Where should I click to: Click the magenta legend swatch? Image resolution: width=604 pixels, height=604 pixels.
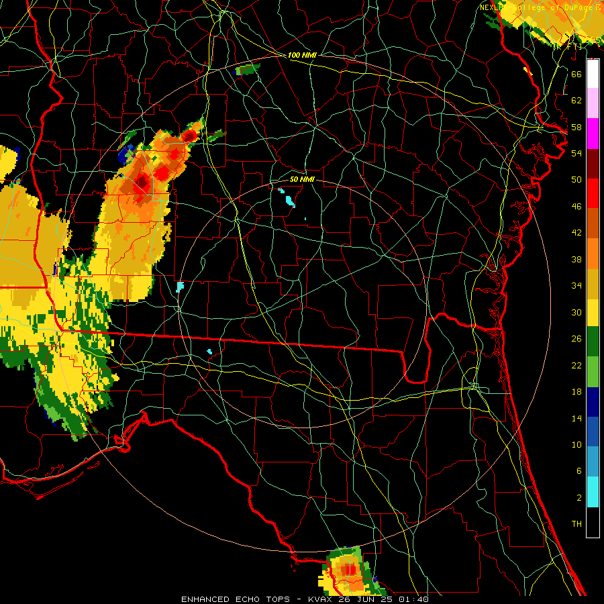tap(593, 134)
